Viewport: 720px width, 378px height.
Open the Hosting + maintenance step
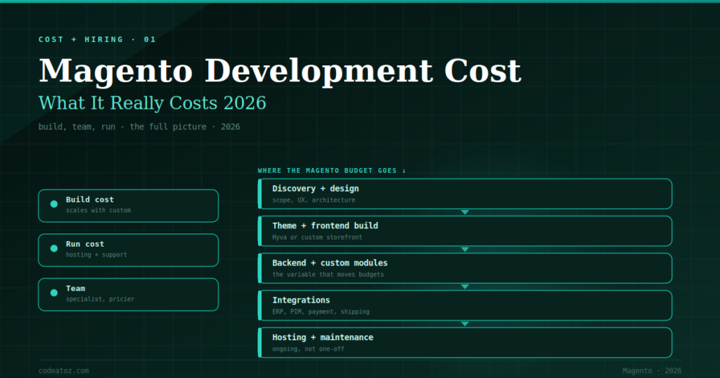pyautogui.click(x=465, y=342)
